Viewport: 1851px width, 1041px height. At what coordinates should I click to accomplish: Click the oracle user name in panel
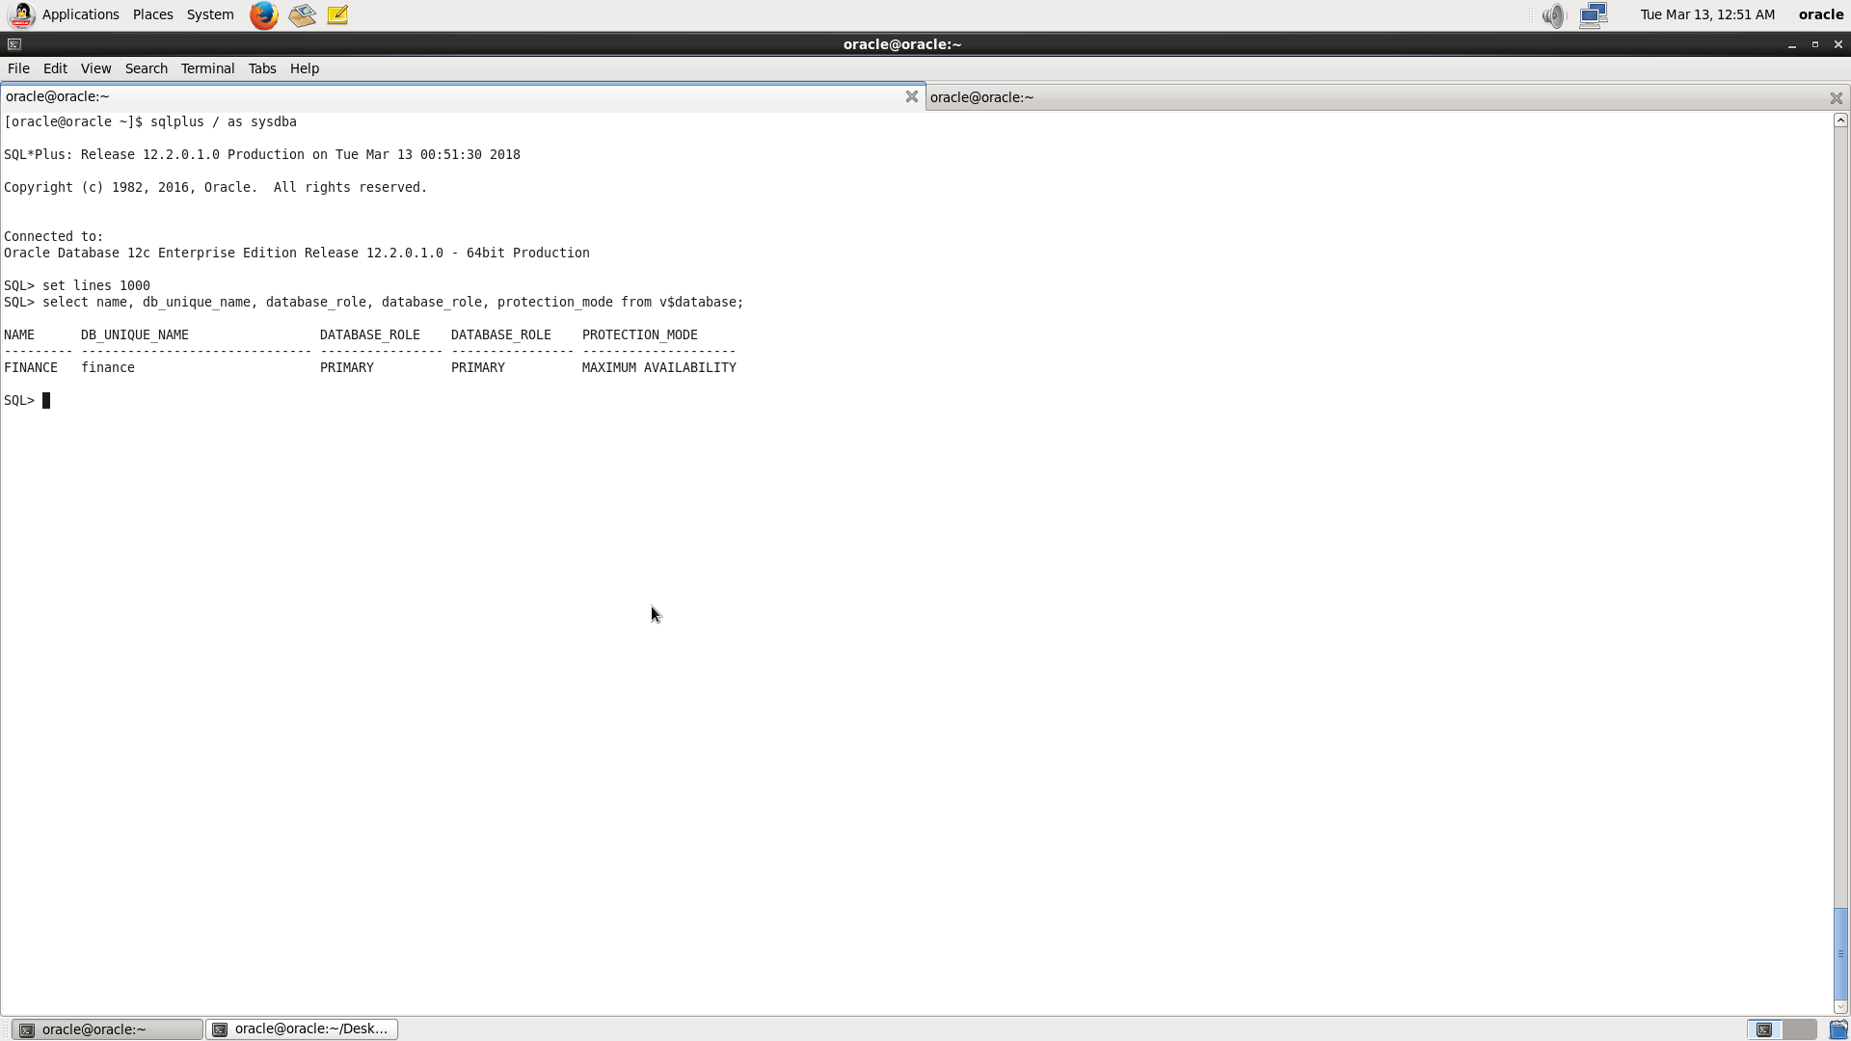click(x=1820, y=14)
